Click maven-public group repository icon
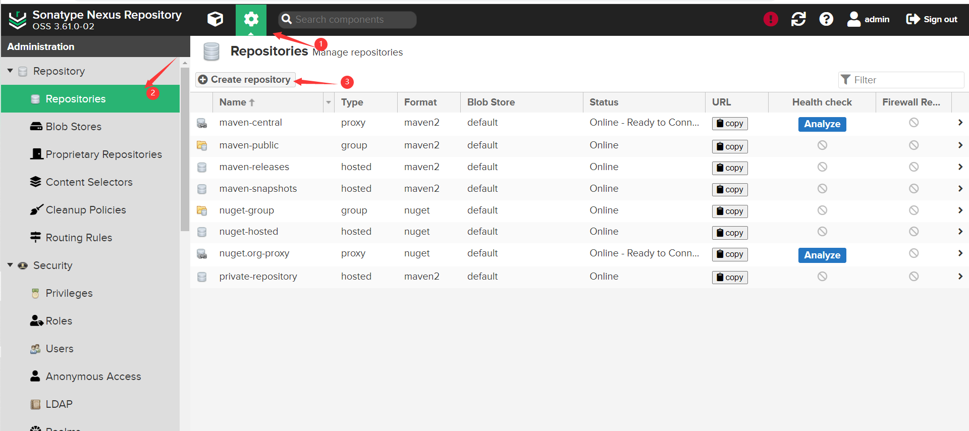 pyautogui.click(x=202, y=146)
